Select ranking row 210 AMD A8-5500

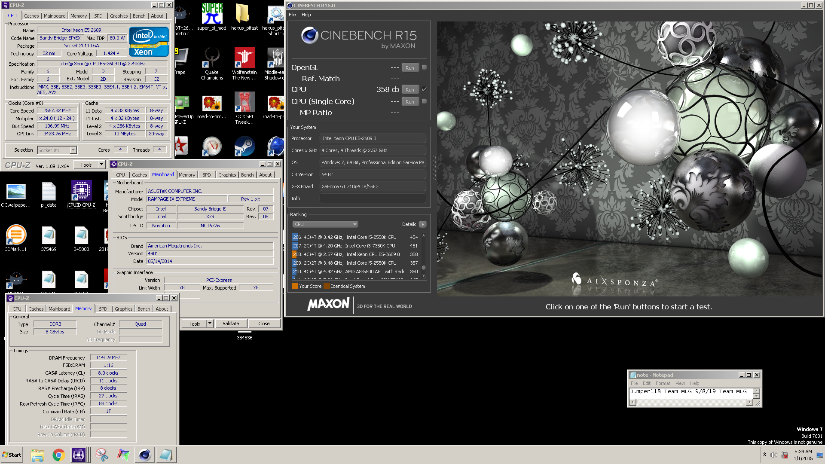[355, 272]
